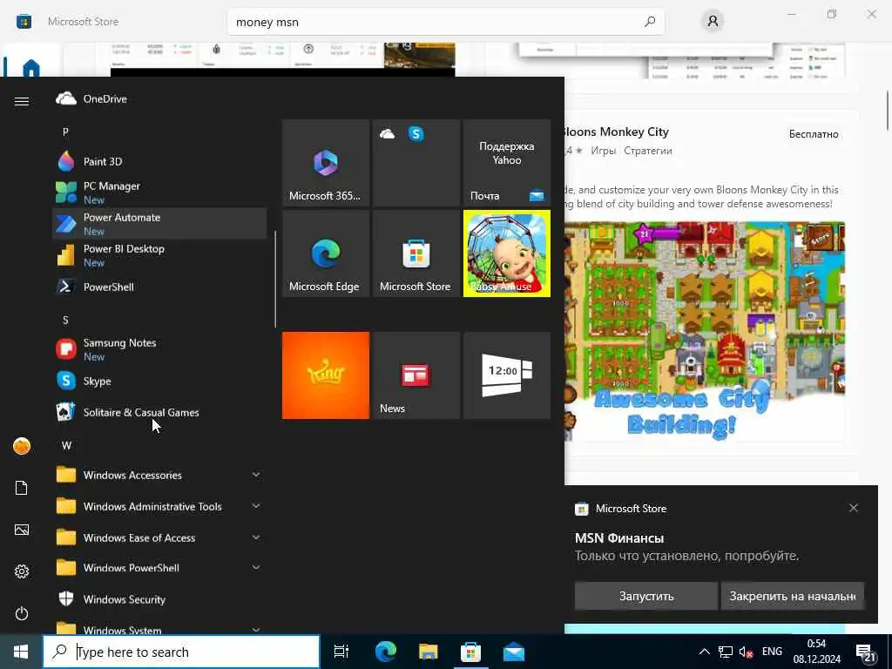This screenshot has height=669, width=892.
Task: Open the News tile
Action: 416,375
